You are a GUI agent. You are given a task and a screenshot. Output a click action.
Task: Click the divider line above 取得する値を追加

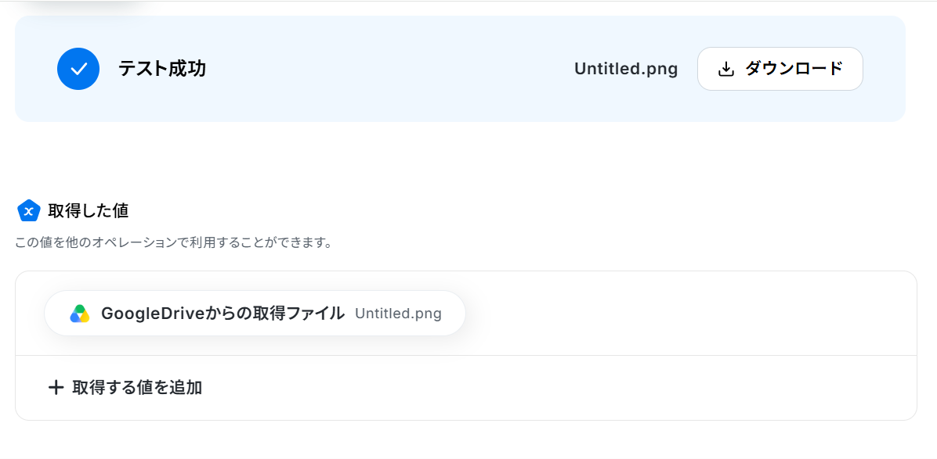[466, 356]
